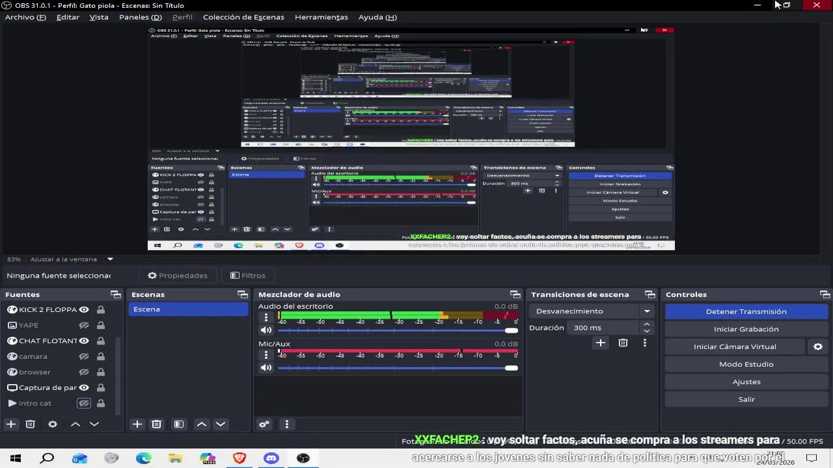Open scene filters icon in Escenas
The image size is (833, 468).
point(179,424)
